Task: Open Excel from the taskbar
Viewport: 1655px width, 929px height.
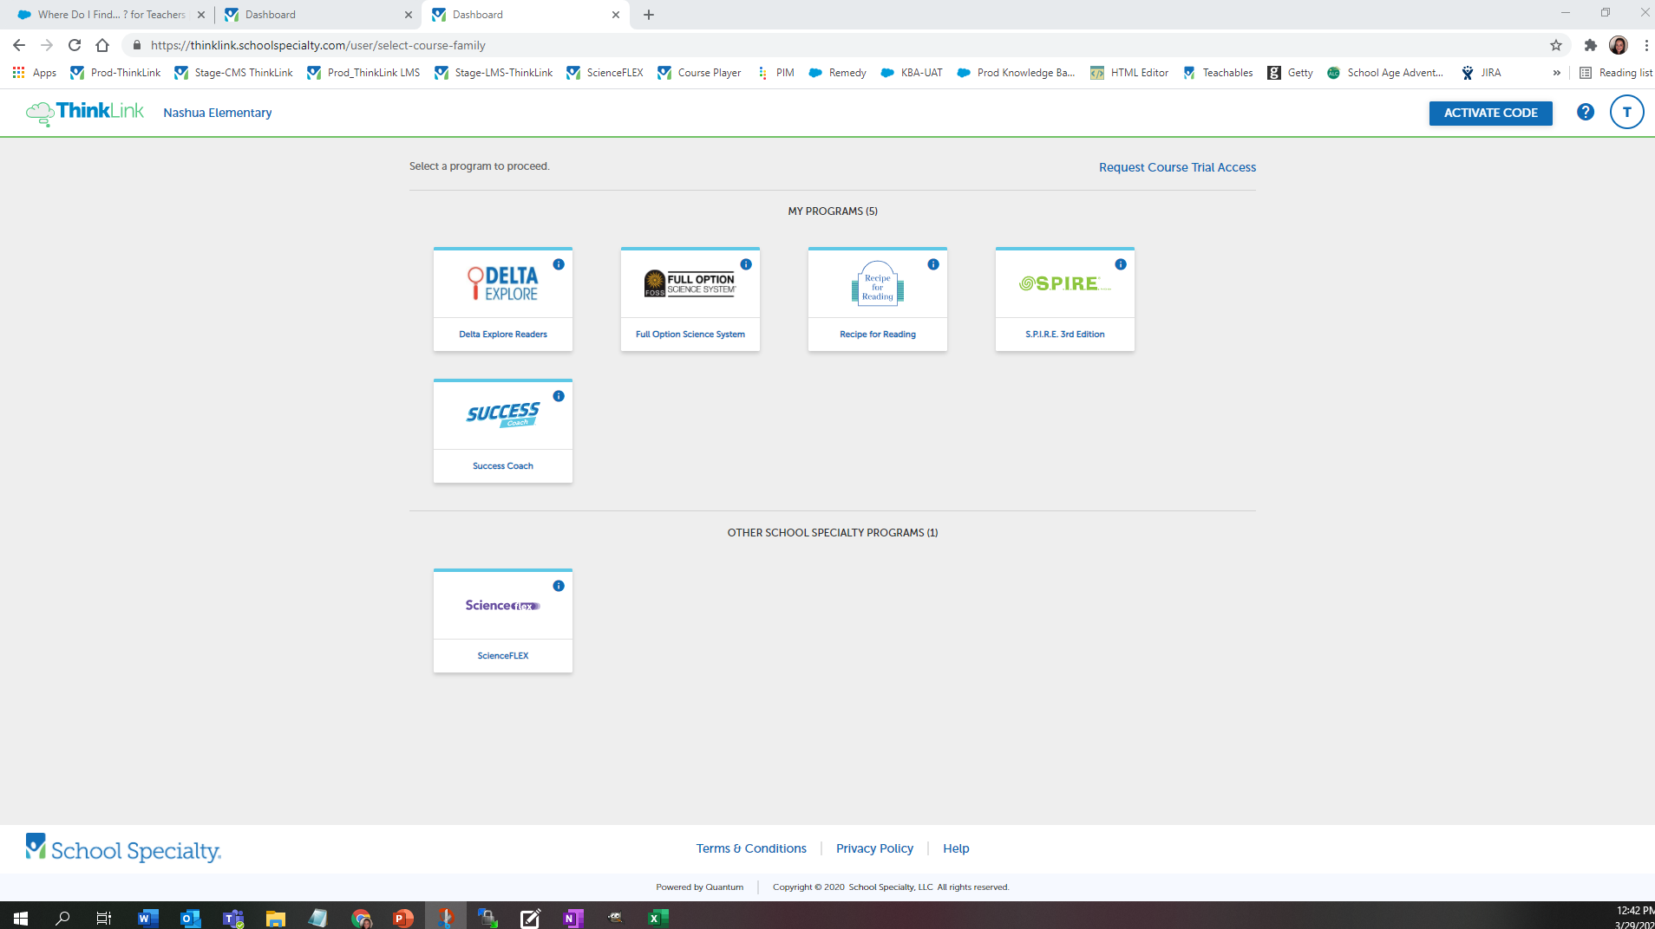Action: click(x=657, y=918)
